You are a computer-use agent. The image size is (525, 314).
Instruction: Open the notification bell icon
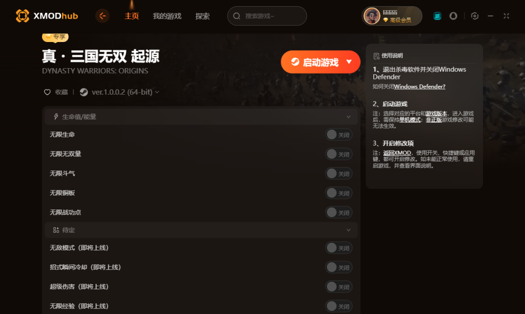(453, 16)
